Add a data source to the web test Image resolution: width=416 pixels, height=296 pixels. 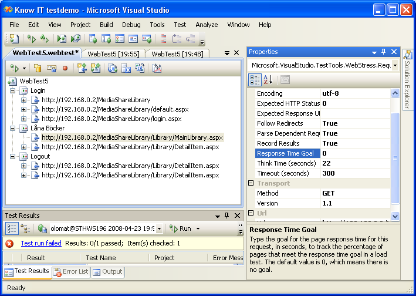pos(38,69)
